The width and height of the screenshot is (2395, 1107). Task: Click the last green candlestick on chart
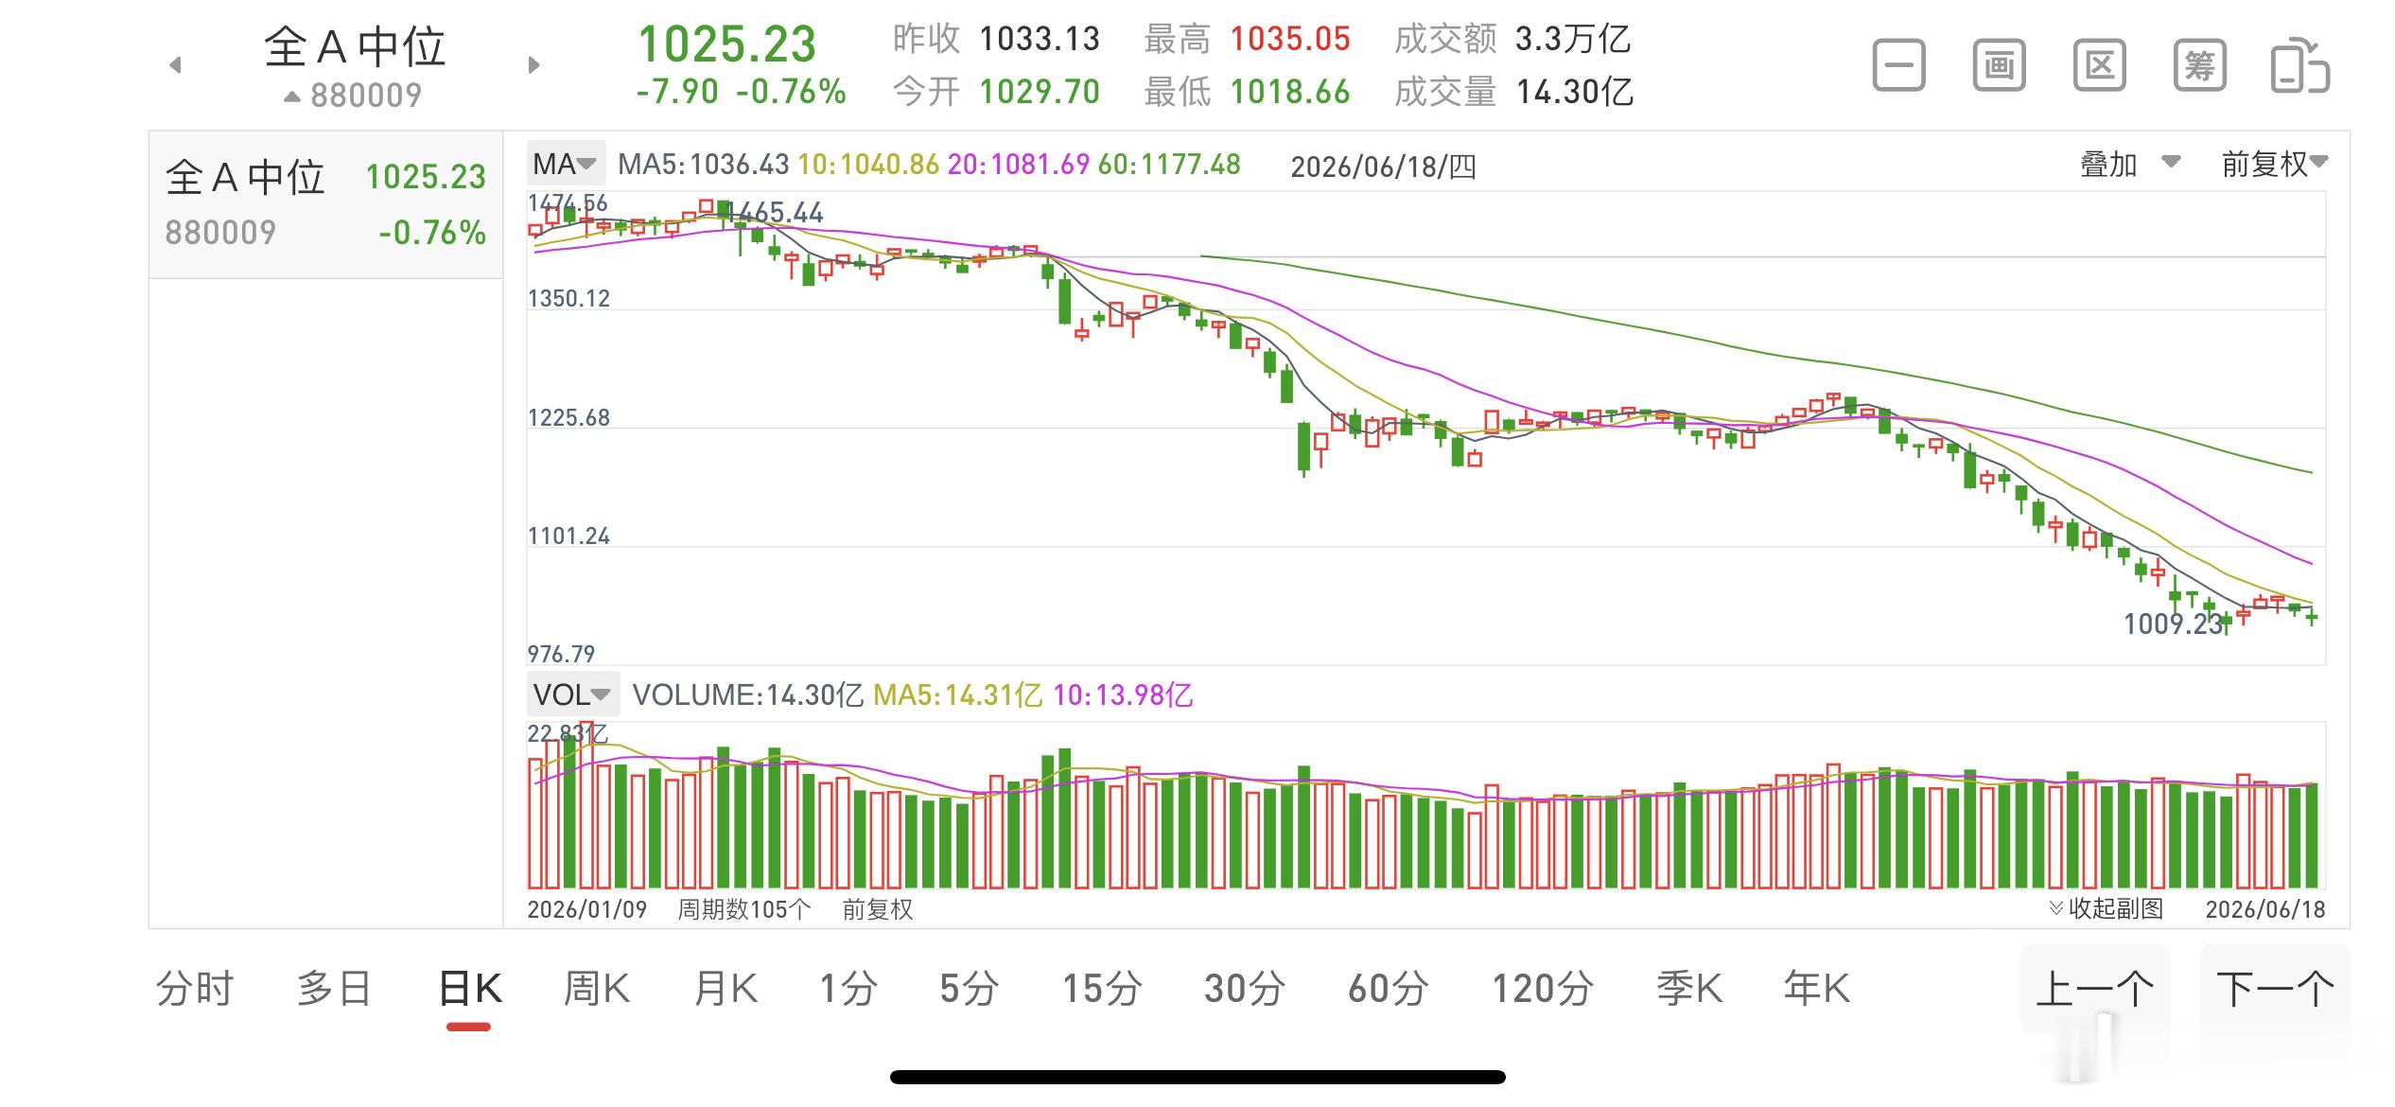coord(2312,617)
